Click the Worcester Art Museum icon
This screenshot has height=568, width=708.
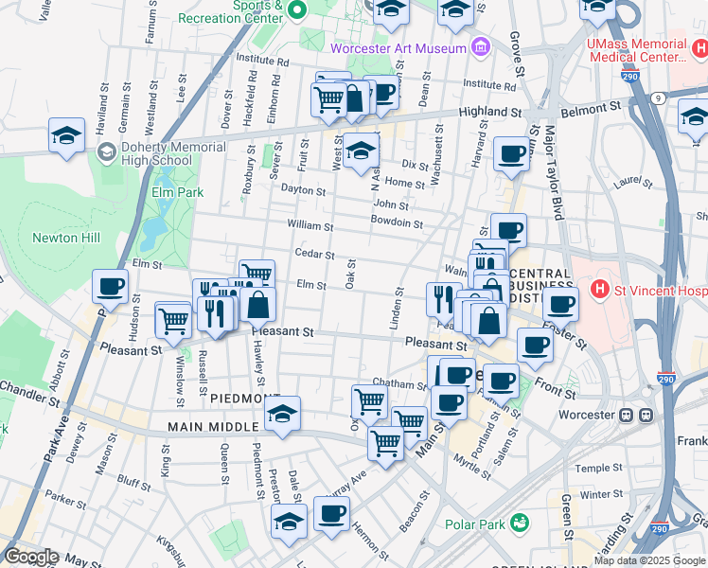(x=481, y=46)
